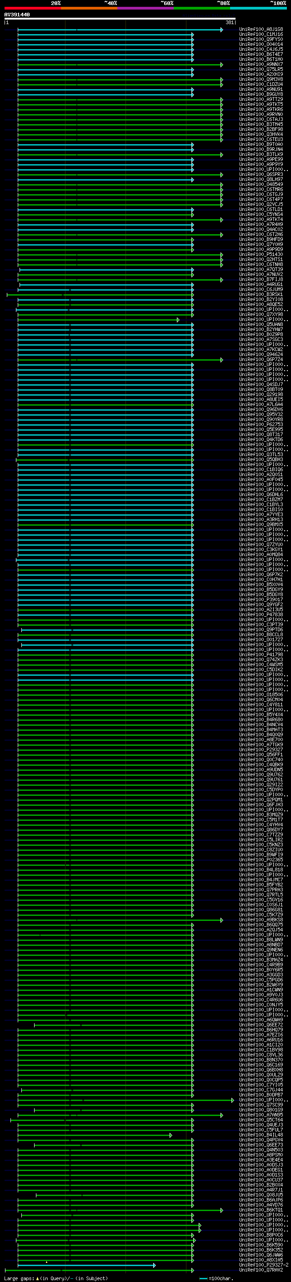This screenshot has height=1282, width=291.
Task: Select the UniRef100_C7GJ44 label
Action: [261, 1091]
